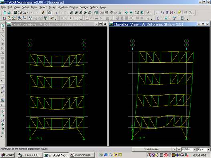211x158 pixels.
Task: Click the Windows Start button
Action: 8,155
